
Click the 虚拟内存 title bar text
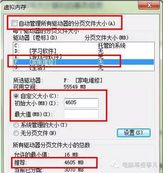[x=15, y=7]
